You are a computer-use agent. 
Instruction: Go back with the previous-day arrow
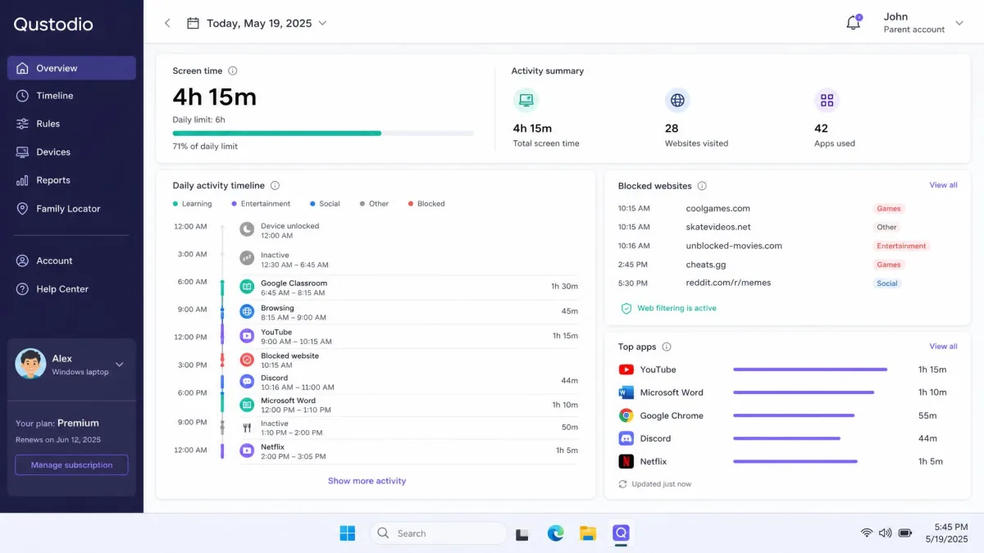tap(167, 23)
